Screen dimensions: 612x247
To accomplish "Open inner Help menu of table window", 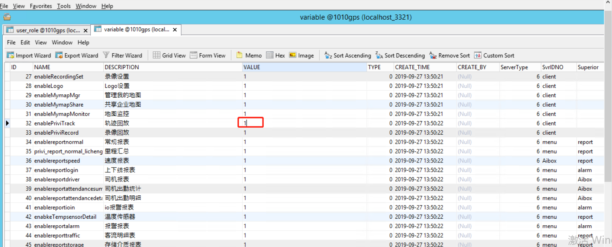I will [83, 42].
